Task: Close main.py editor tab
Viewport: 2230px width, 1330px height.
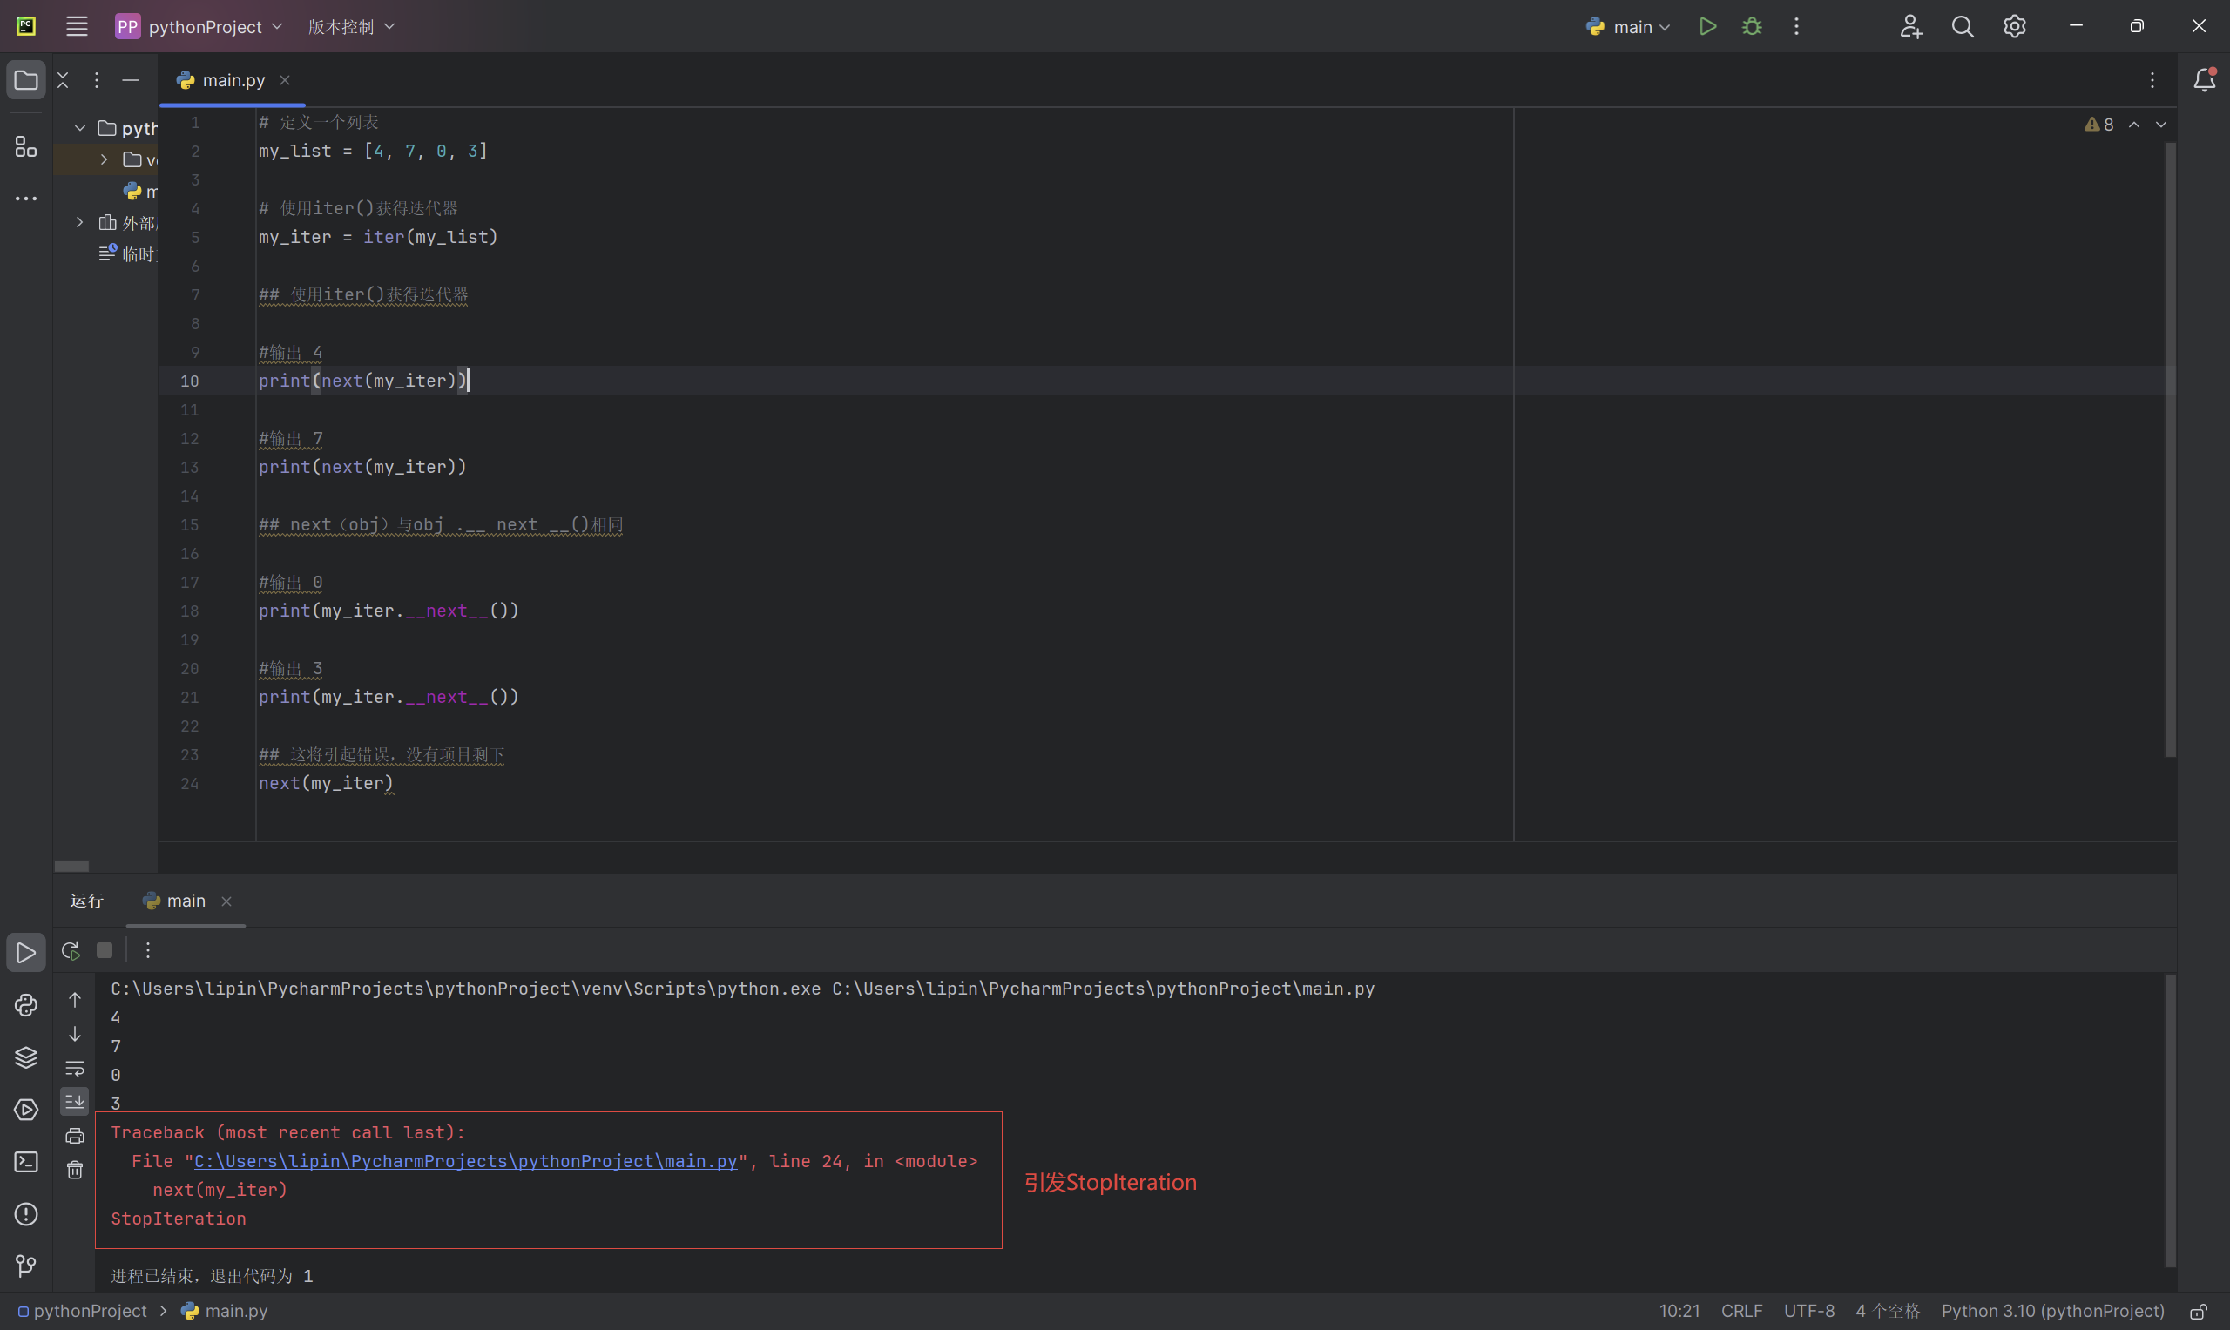Action: coord(285,80)
